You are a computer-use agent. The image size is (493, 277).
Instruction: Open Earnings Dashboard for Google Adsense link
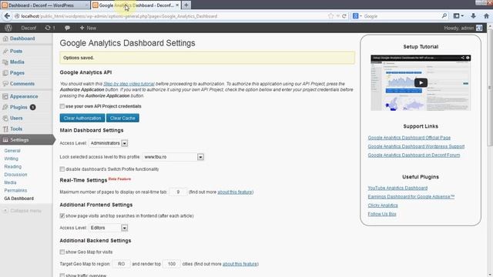pyautogui.click(x=411, y=197)
